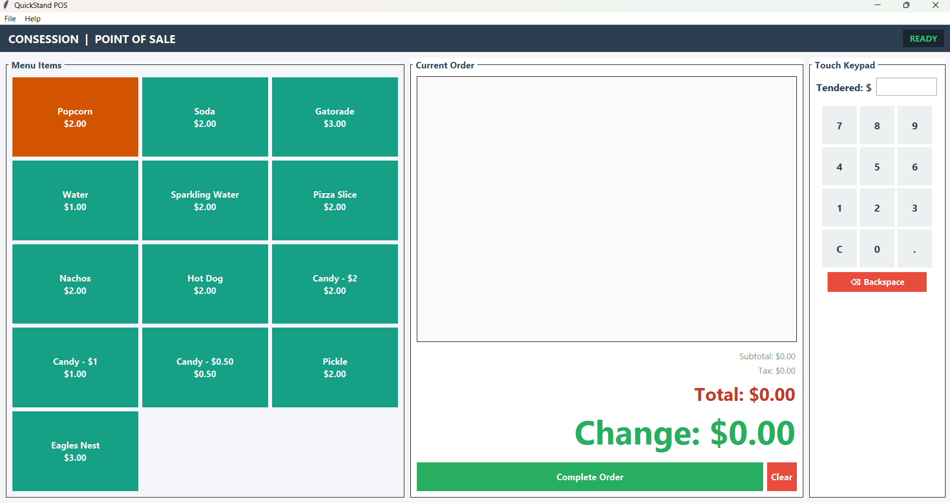Select the Gatorade menu item
Image resolution: width=950 pixels, height=503 pixels.
point(335,117)
